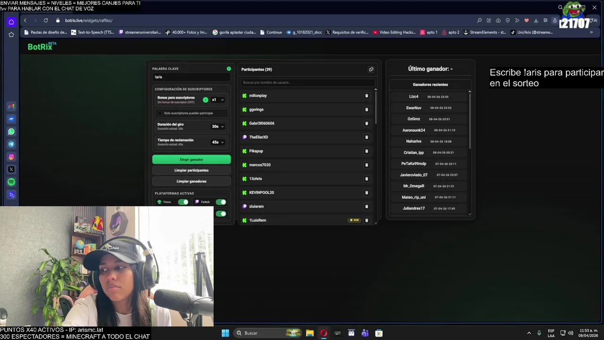
Task: Open Gmail in the Opera sidebar
Action: 11,106
